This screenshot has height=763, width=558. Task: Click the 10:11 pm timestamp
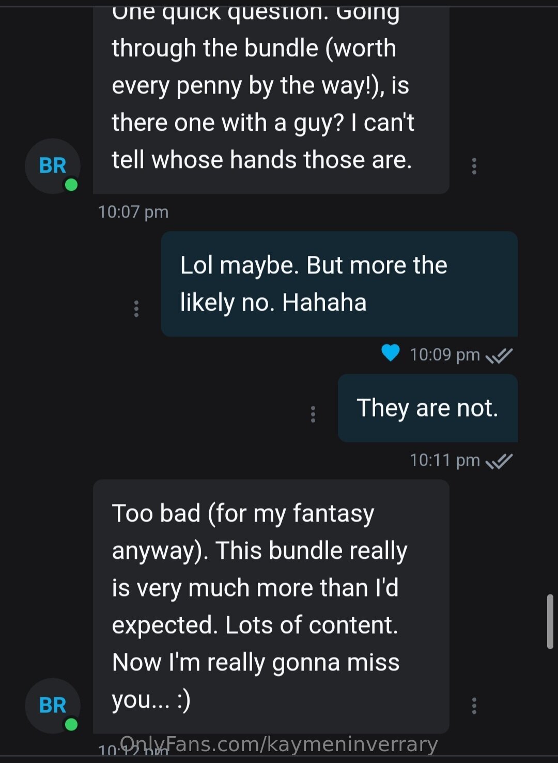coord(445,460)
